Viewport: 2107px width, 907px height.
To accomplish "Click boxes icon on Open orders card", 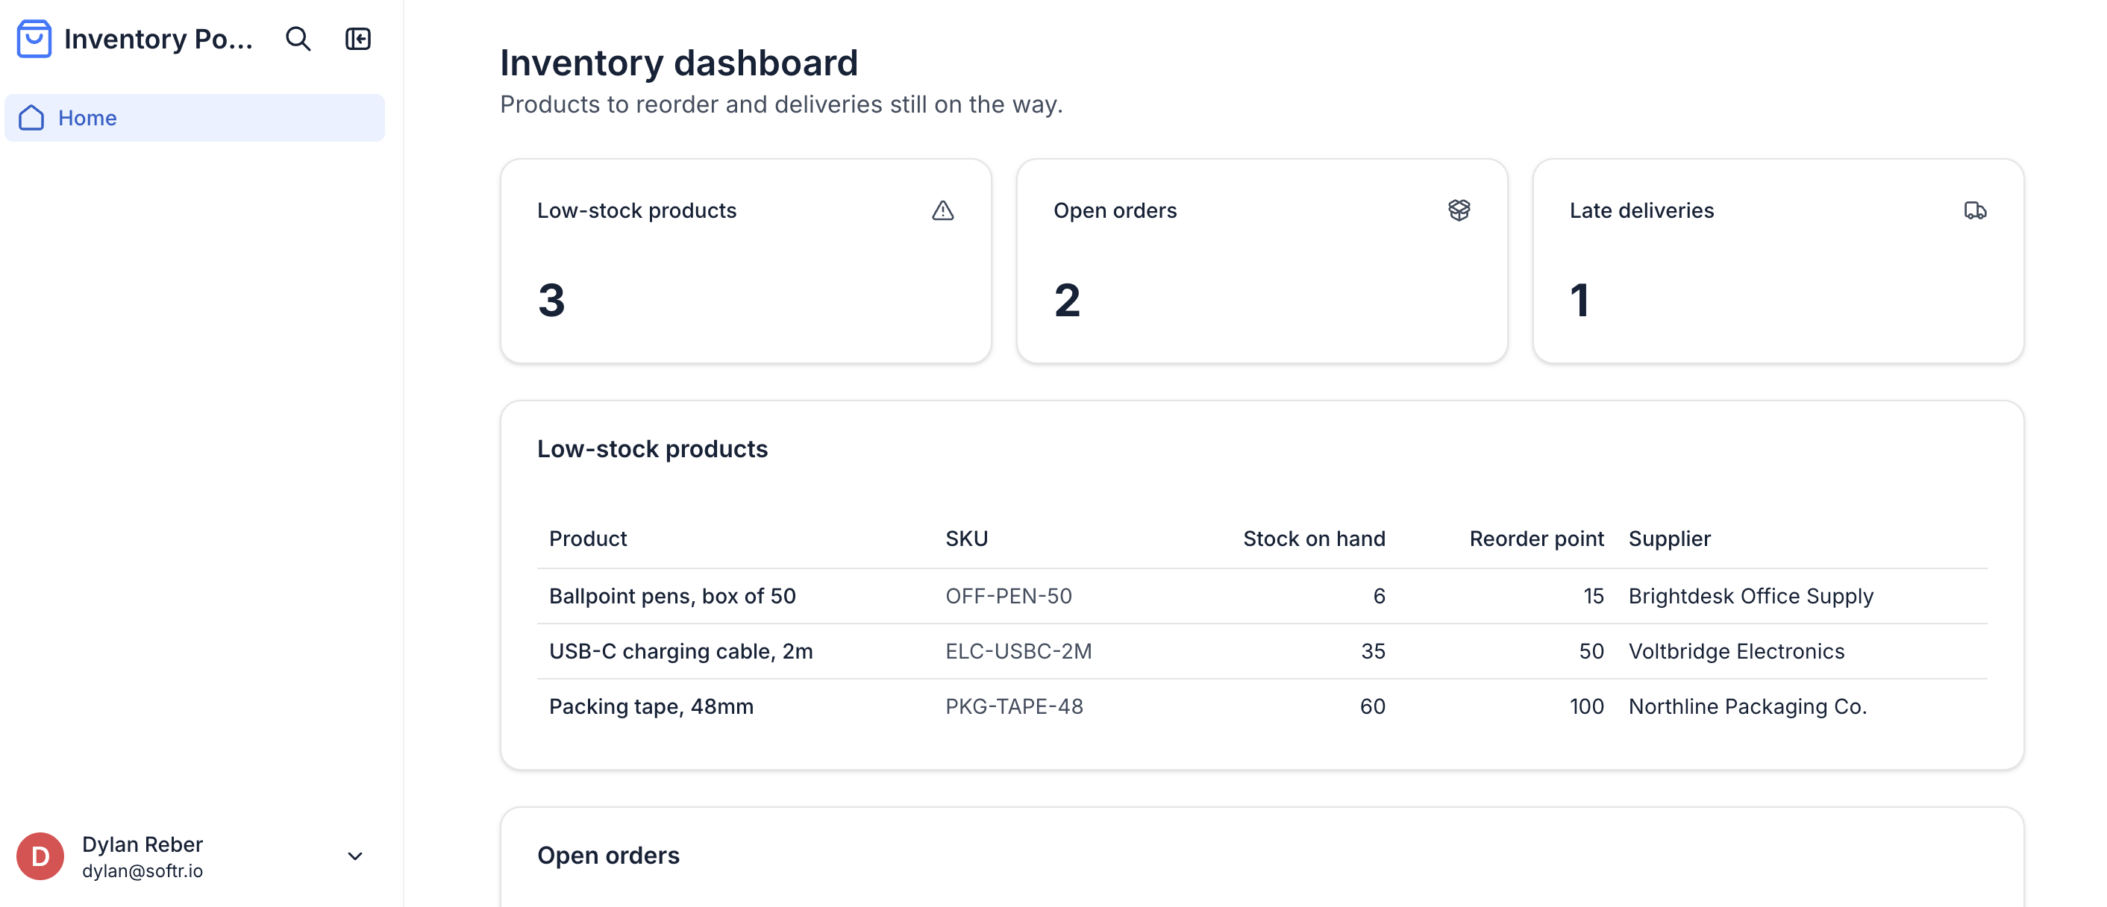I will pyautogui.click(x=1459, y=210).
